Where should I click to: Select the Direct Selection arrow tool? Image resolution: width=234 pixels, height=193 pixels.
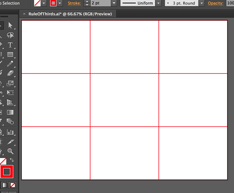point(10,25)
